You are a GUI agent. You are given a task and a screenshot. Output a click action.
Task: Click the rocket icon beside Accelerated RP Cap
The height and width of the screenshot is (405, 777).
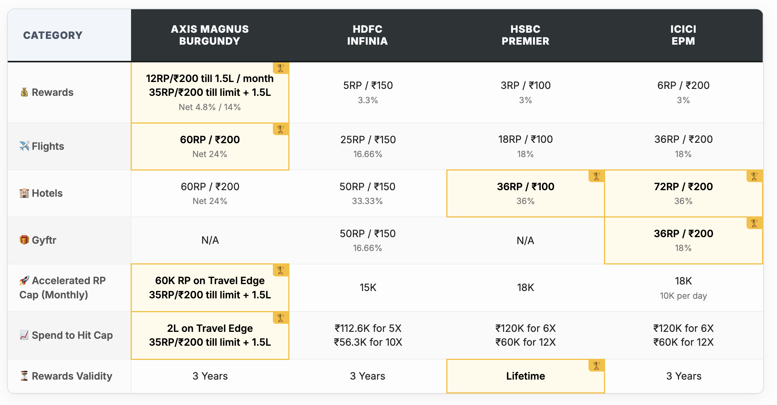(x=24, y=281)
